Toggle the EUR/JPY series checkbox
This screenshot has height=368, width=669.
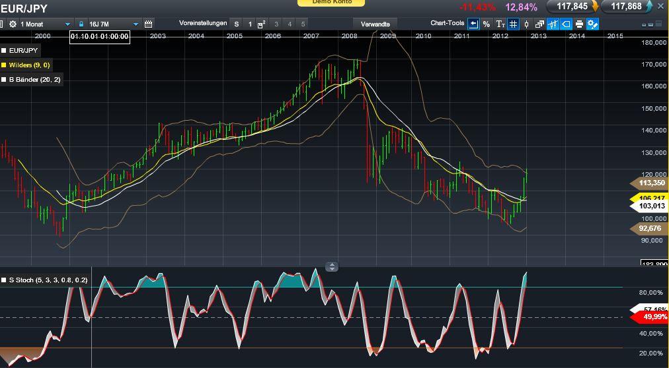click(x=4, y=50)
